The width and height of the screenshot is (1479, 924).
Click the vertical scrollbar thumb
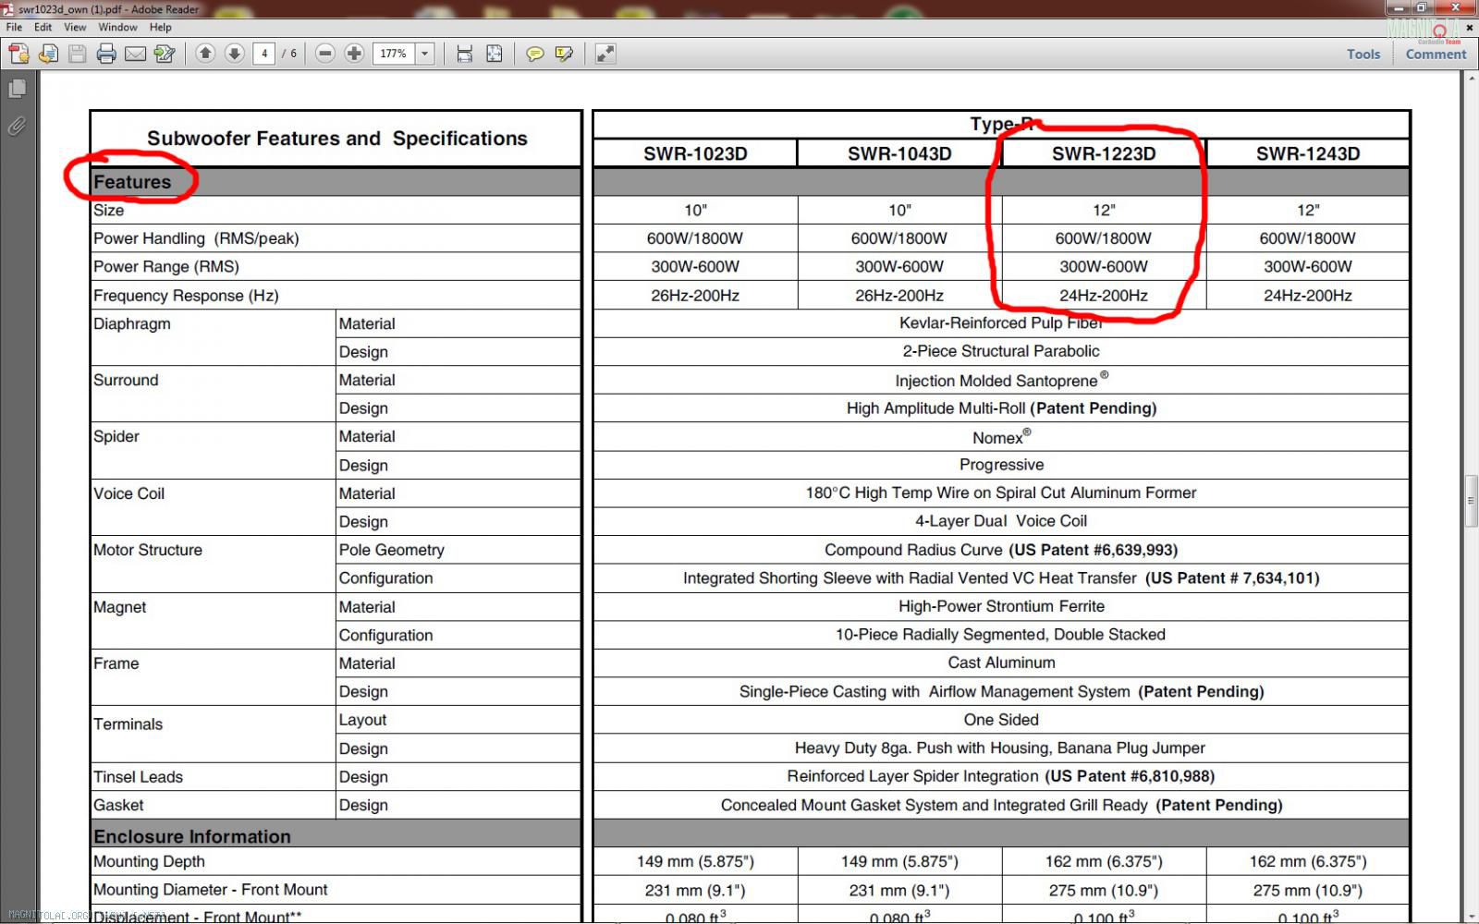point(1471,501)
